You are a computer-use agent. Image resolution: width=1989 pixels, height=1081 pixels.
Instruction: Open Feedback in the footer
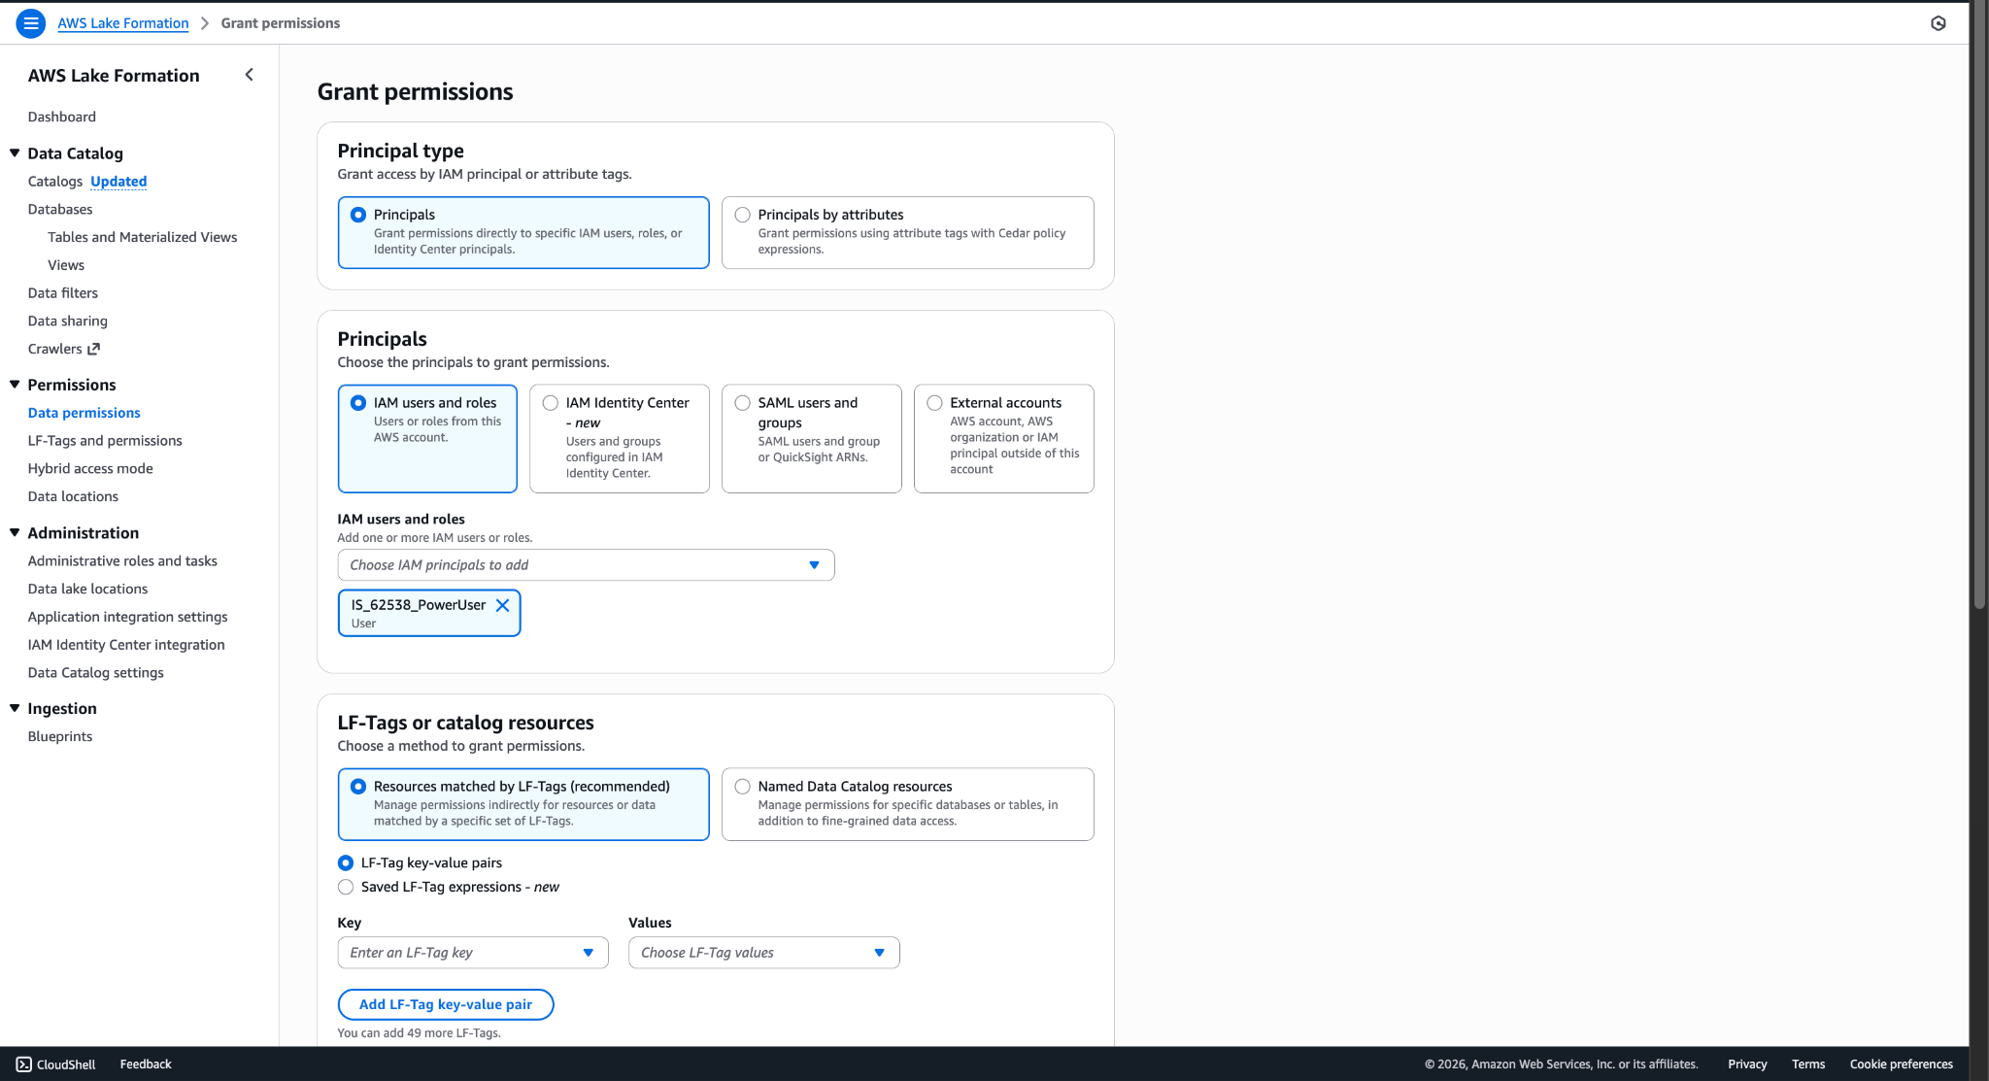click(x=146, y=1064)
